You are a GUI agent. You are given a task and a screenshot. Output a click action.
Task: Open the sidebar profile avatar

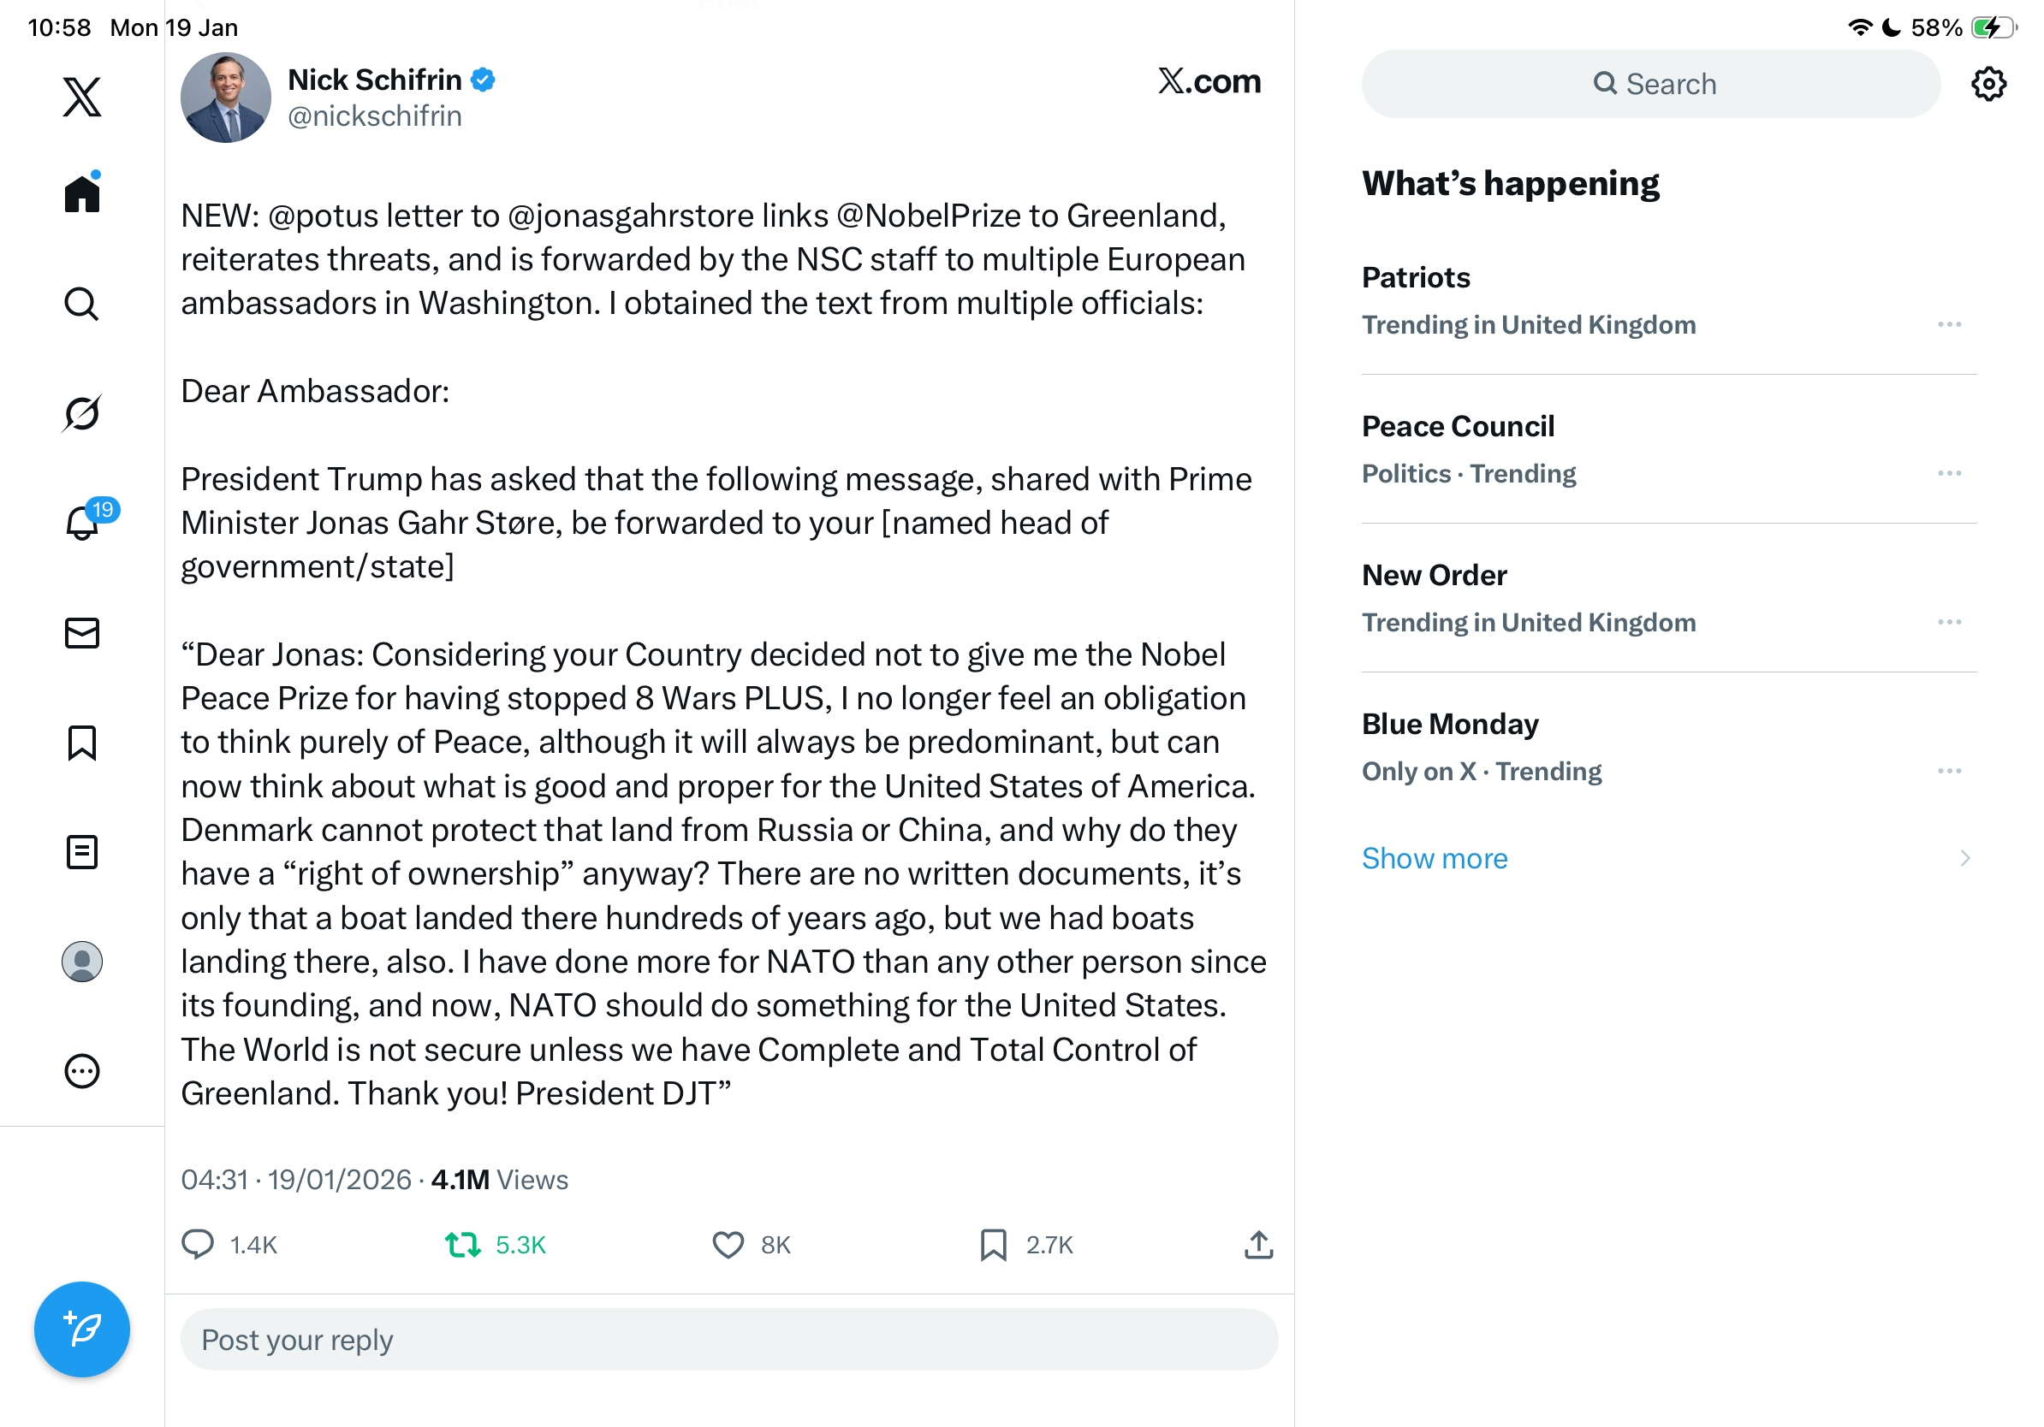click(82, 962)
